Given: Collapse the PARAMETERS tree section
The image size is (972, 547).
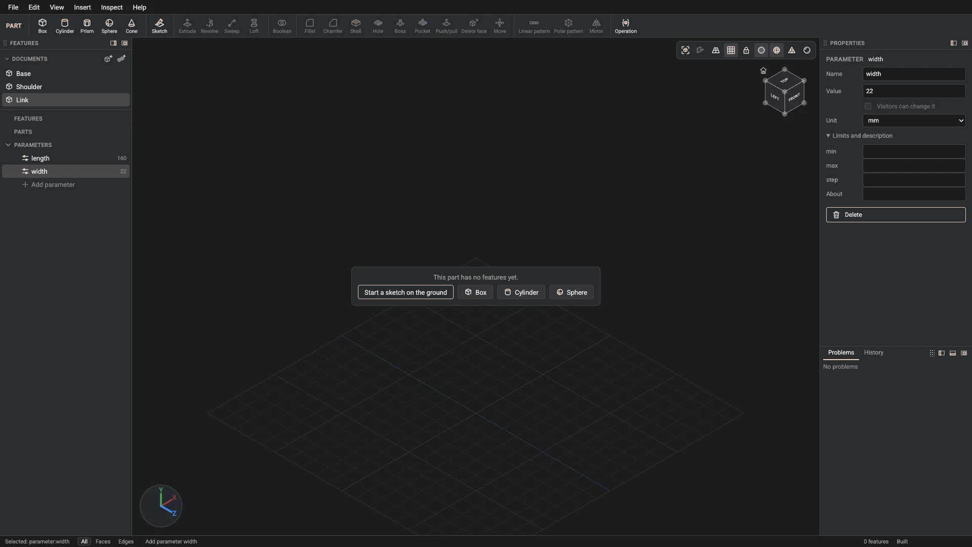Looking at the screenshot, I should 8,145.
